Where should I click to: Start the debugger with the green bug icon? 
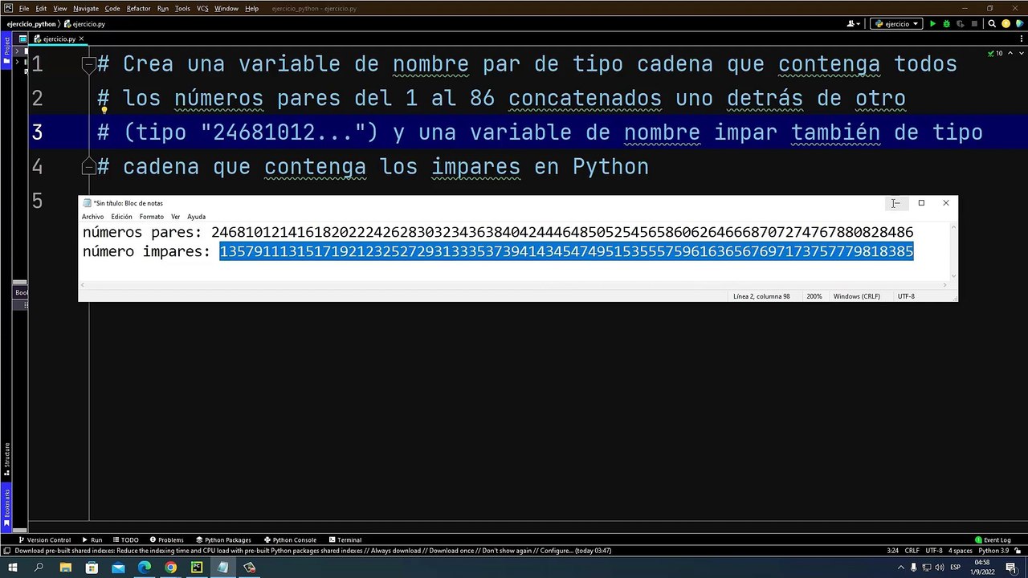[947, 24]
